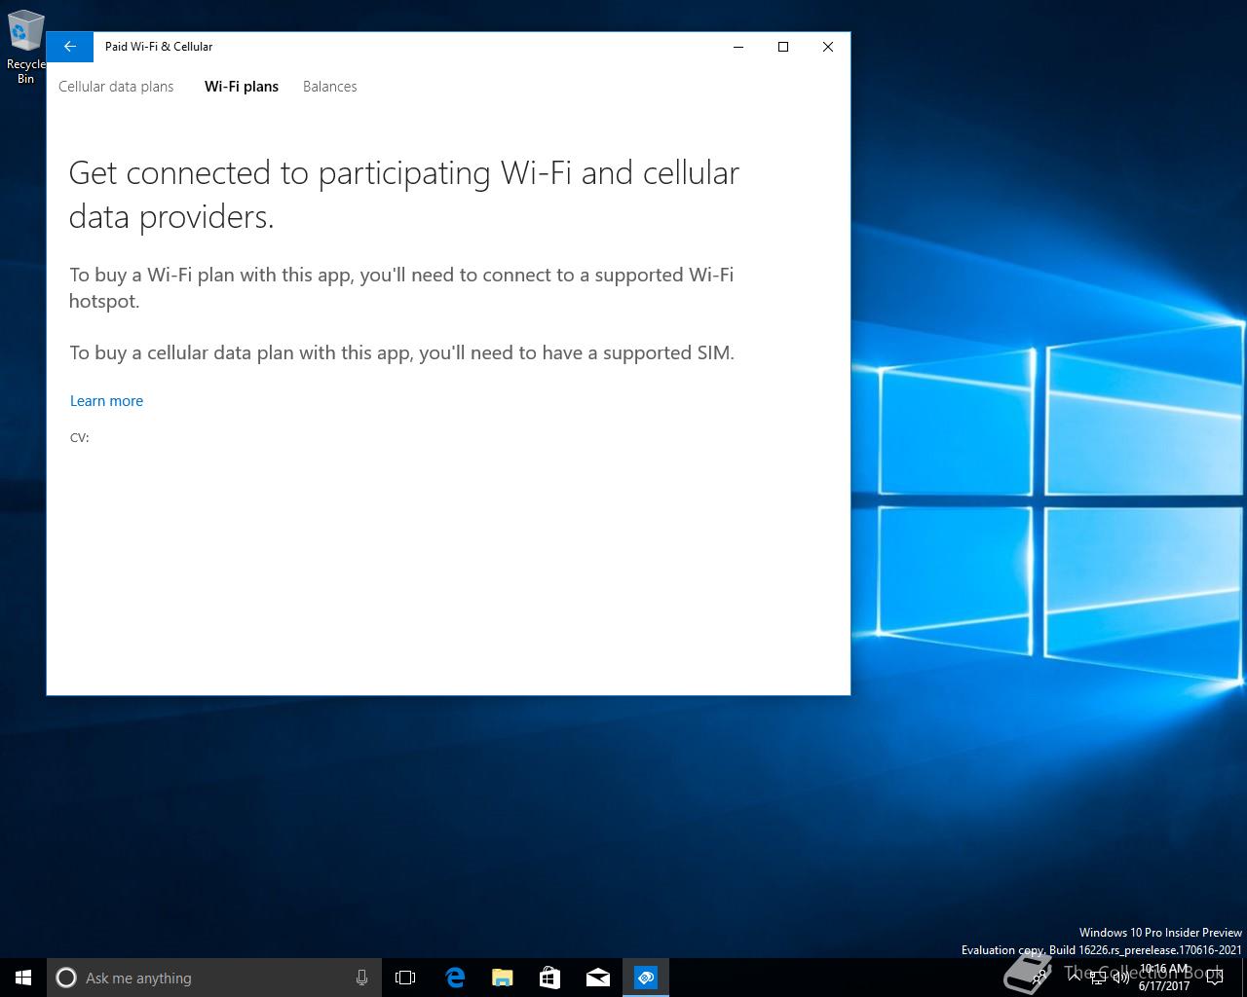Click the Paid Wi-Fi & Cellular taskbar icon
The image size is (1247, 997).
coord(646,978)
